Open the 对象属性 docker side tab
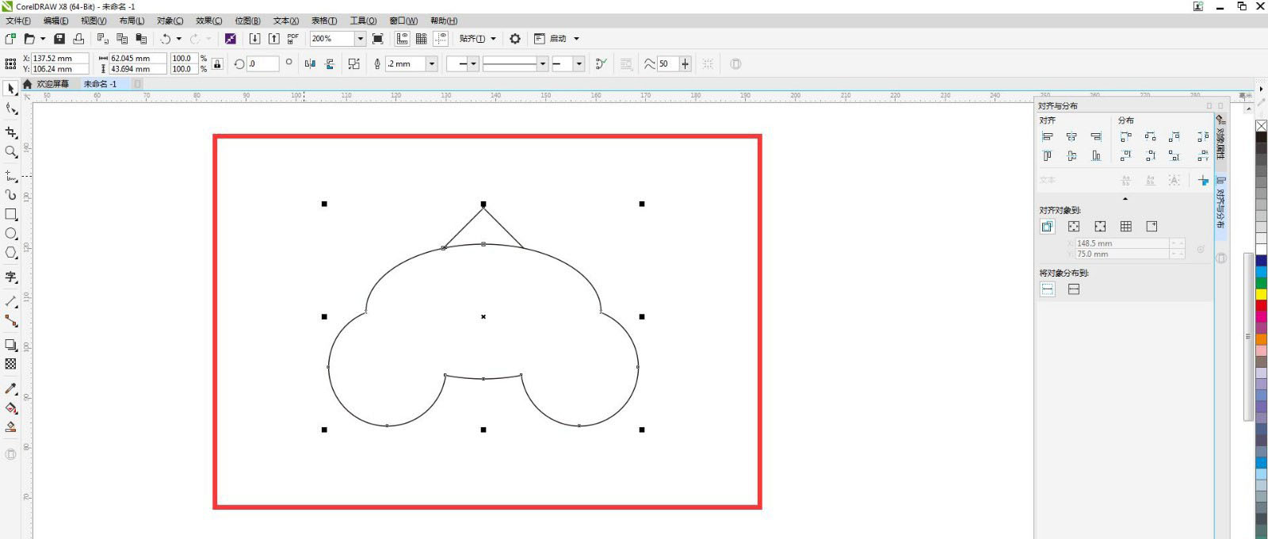1268x539 pixels. [1220, 140]
